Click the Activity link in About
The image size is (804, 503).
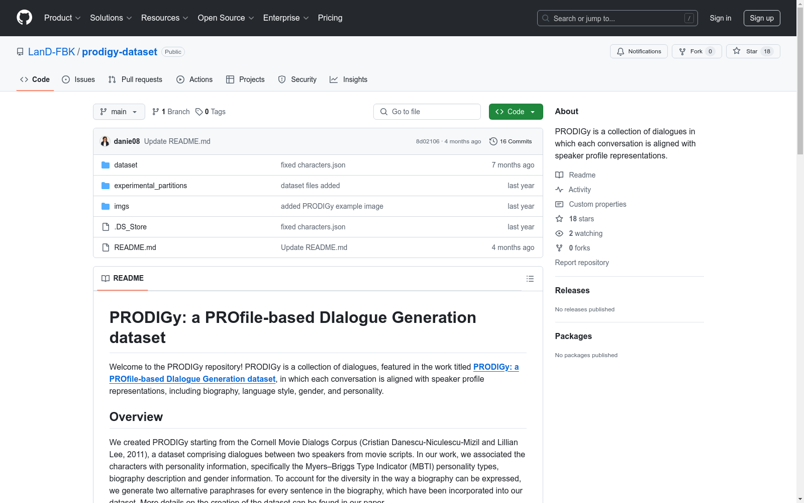tap(573, 190)
